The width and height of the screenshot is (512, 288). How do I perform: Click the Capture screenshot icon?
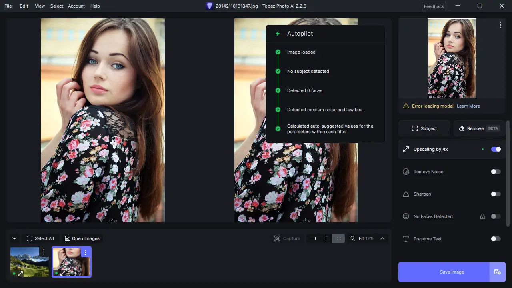click(277, 238)
